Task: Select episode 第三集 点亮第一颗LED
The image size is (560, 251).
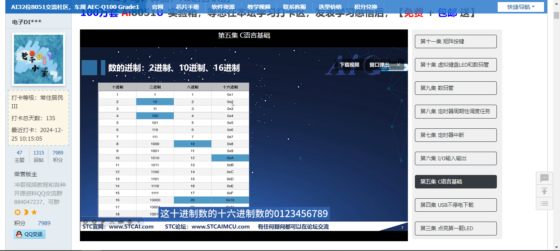Action: coord(456,228)
